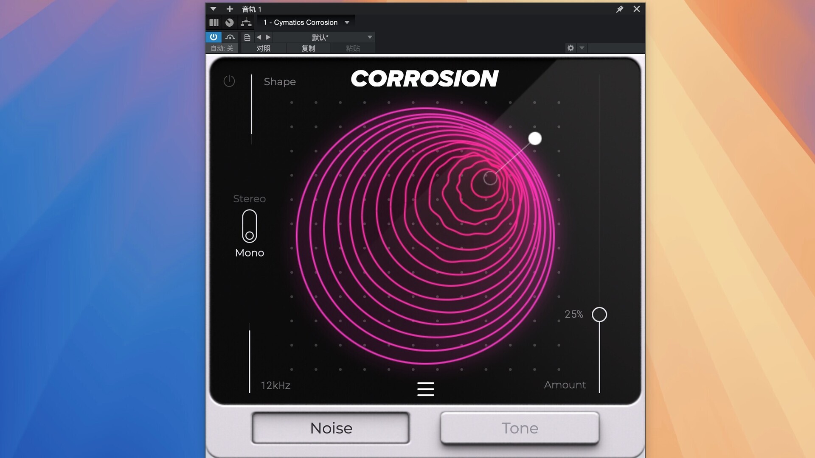Viewport: 815px width, 458px height.
Task: Toggle the Corrosion plugin power icon
Action: [229, 81]
